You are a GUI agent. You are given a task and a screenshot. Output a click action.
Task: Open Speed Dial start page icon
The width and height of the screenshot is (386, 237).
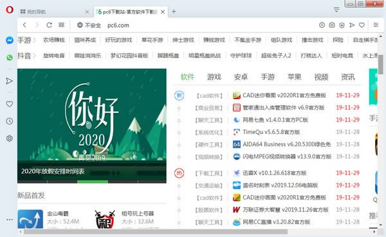(x=61, y=25)
